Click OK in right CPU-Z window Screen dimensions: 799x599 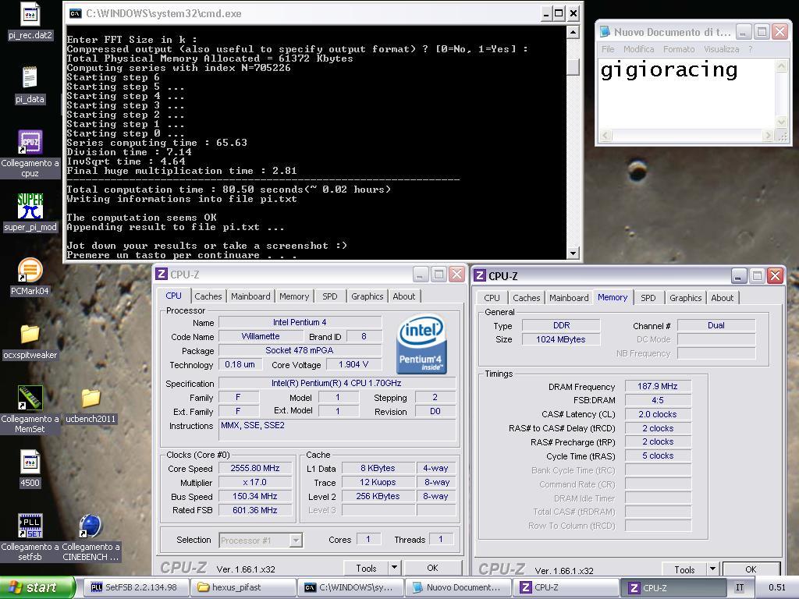pyautogui.click(x=751, y=569)
